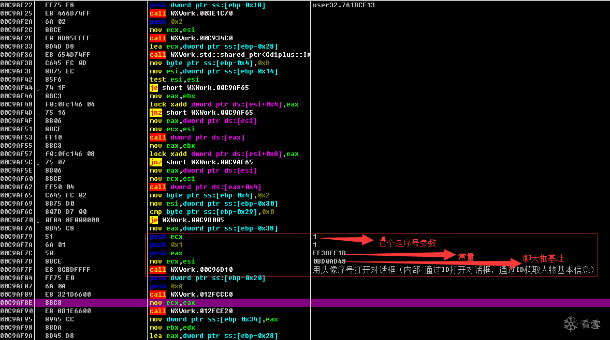
Task: Click the jump marker beside address 00C9AF44
Action: (38, 89)
